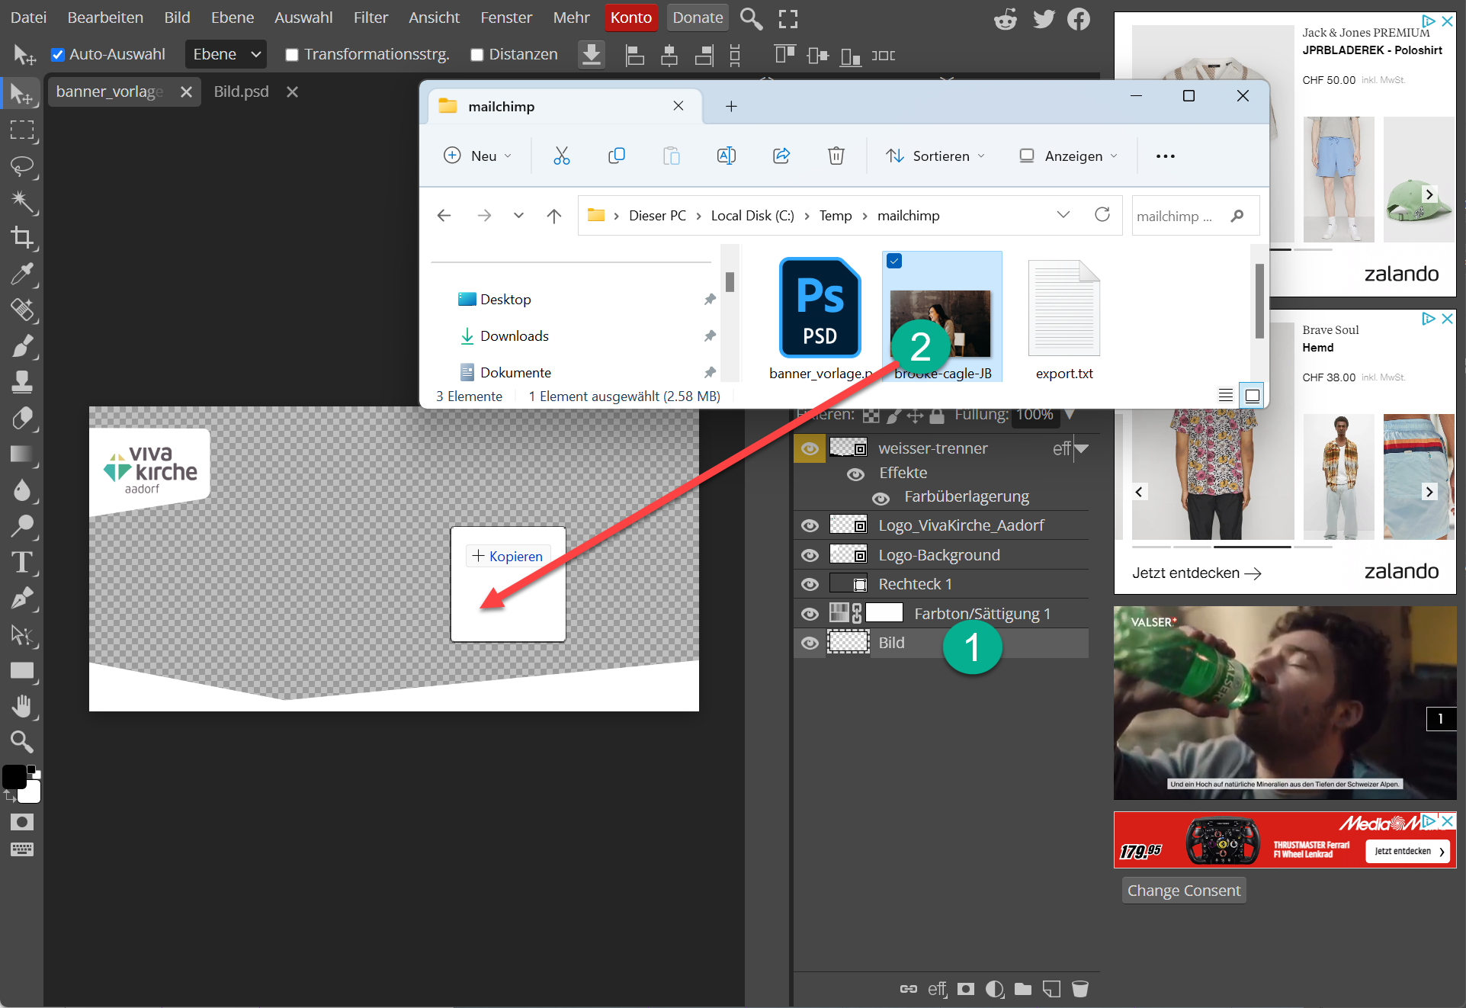The width and height of the screenshot is (1466, 1008).
Task: Click the cut scissors icon in Explorer
Action: [x=561, y=156]
